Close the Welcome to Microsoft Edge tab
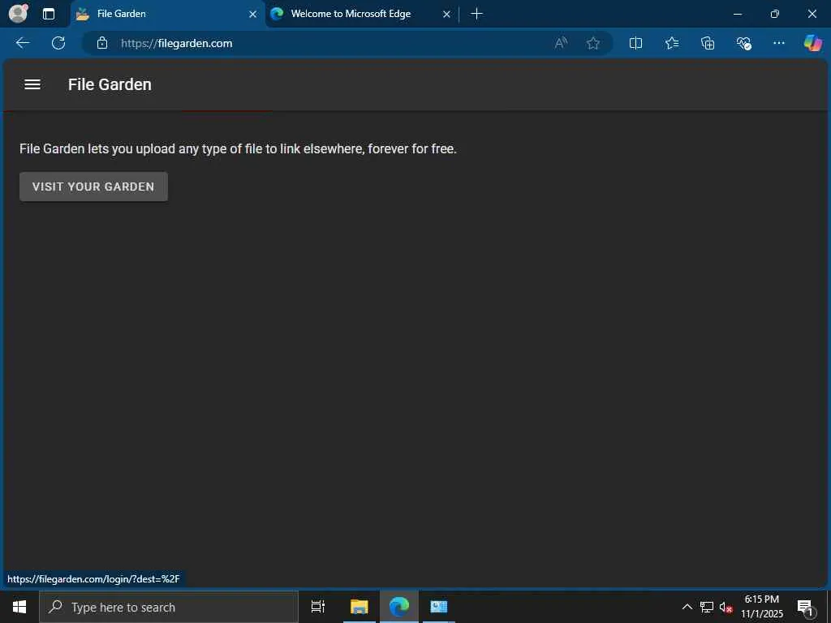The image size is (831, 623). click(446, 15)
